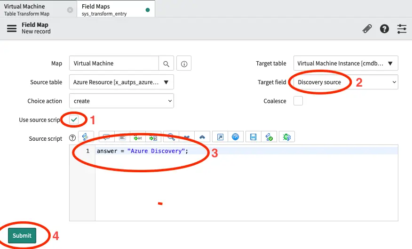Click the toggle comment speech bubble icon
This screenshot has width=412, height=249.
pos(106,137)
